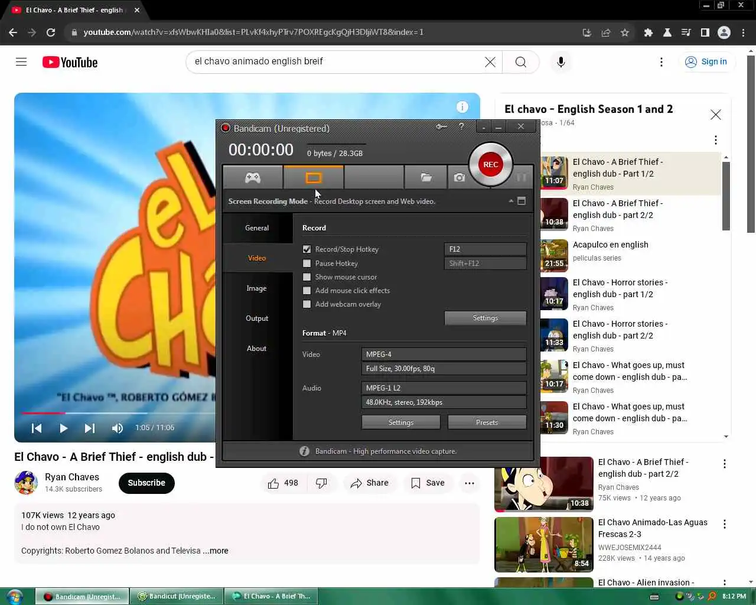Screen dimensions: 756x605
Task: Click fullscreen toggle icon beside mode description
Action: click(x=522, y=201)
